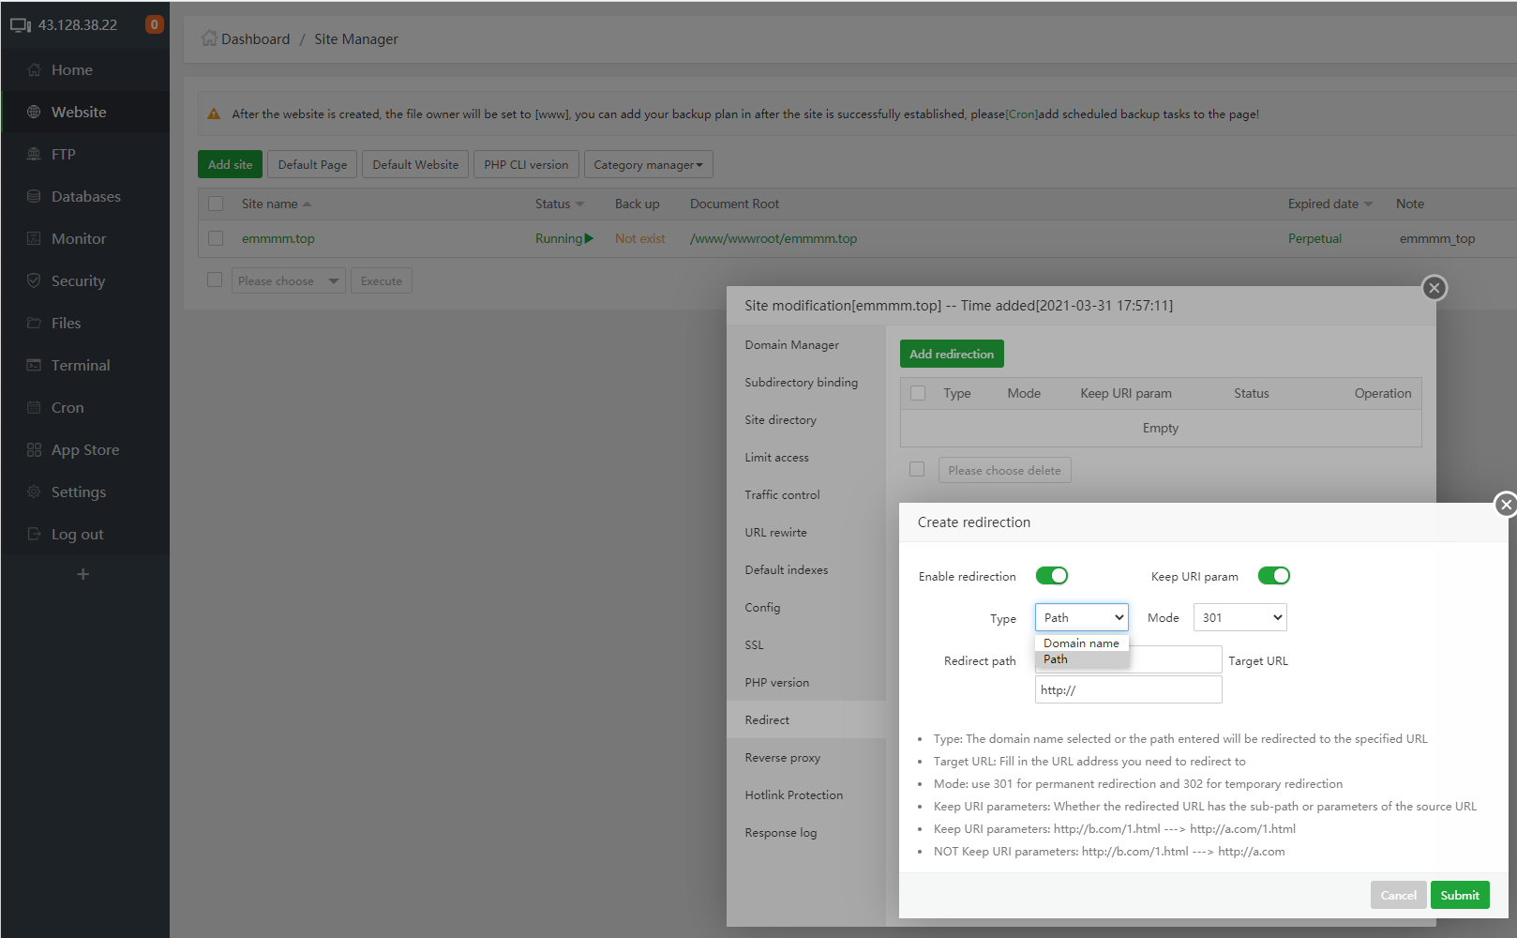
Task: Click the Default Page button
Action: pyautogui.click(x=312, y=164)
